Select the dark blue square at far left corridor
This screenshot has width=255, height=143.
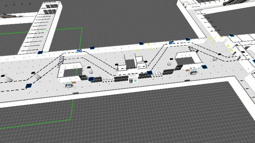coord(29,85)
